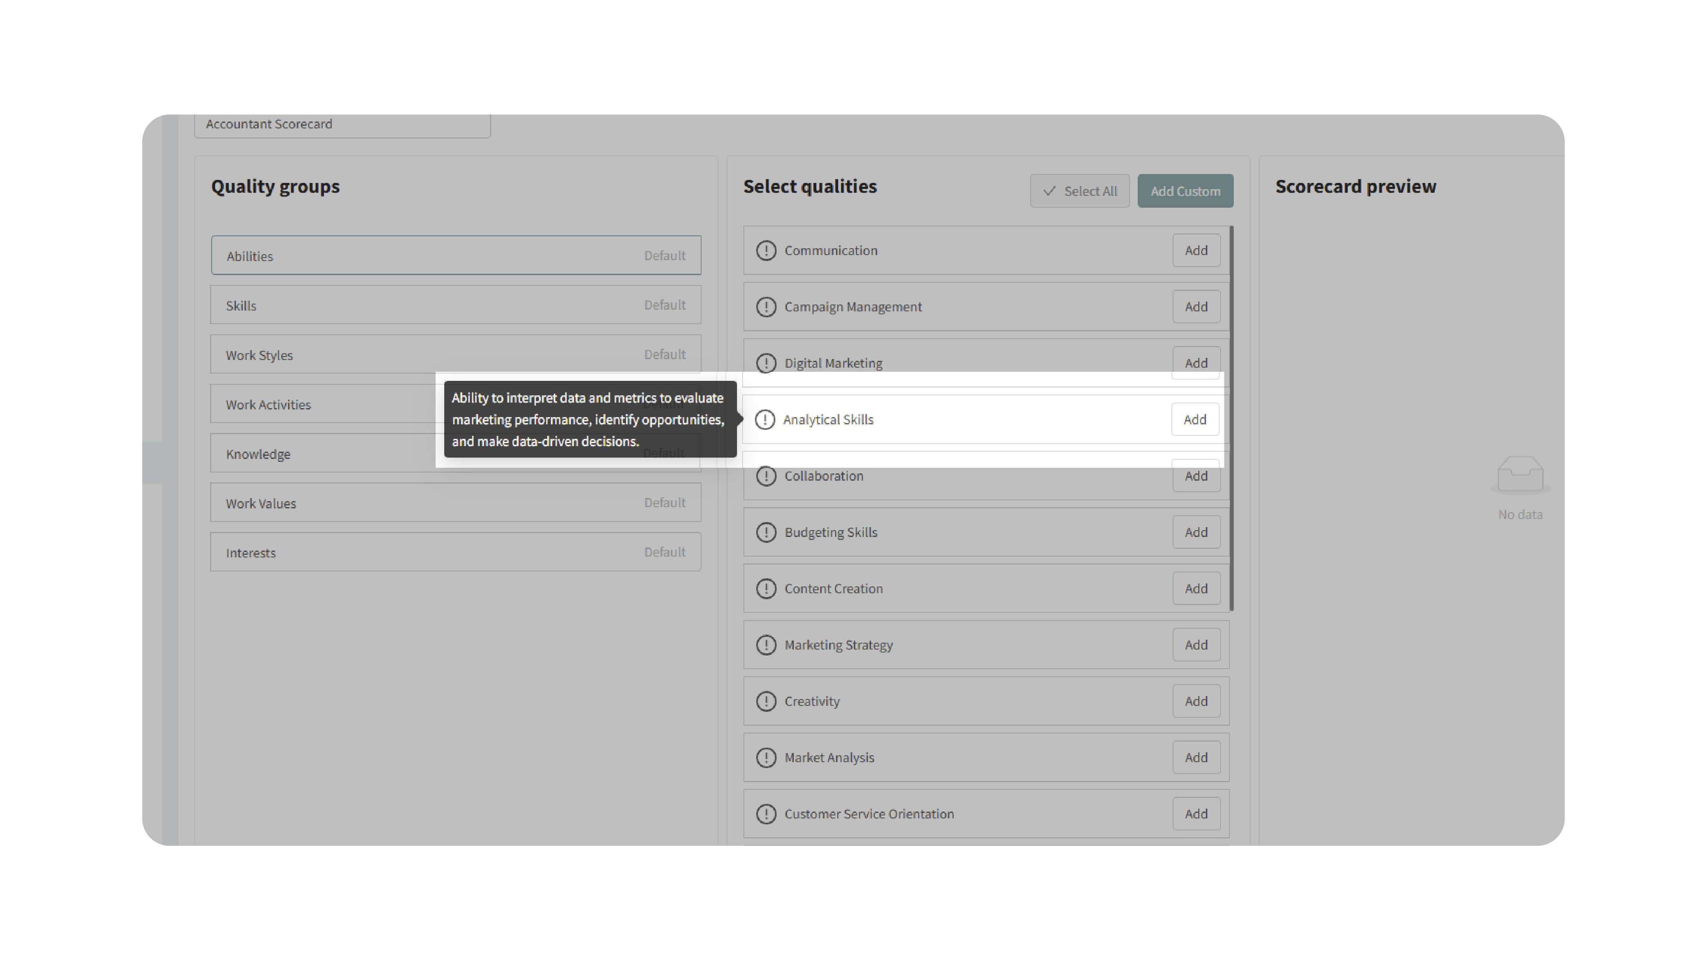Select the Abilities quality group
Image resolution: width=1707 pixels, height=960 pixels.
[x=456, y=255]
